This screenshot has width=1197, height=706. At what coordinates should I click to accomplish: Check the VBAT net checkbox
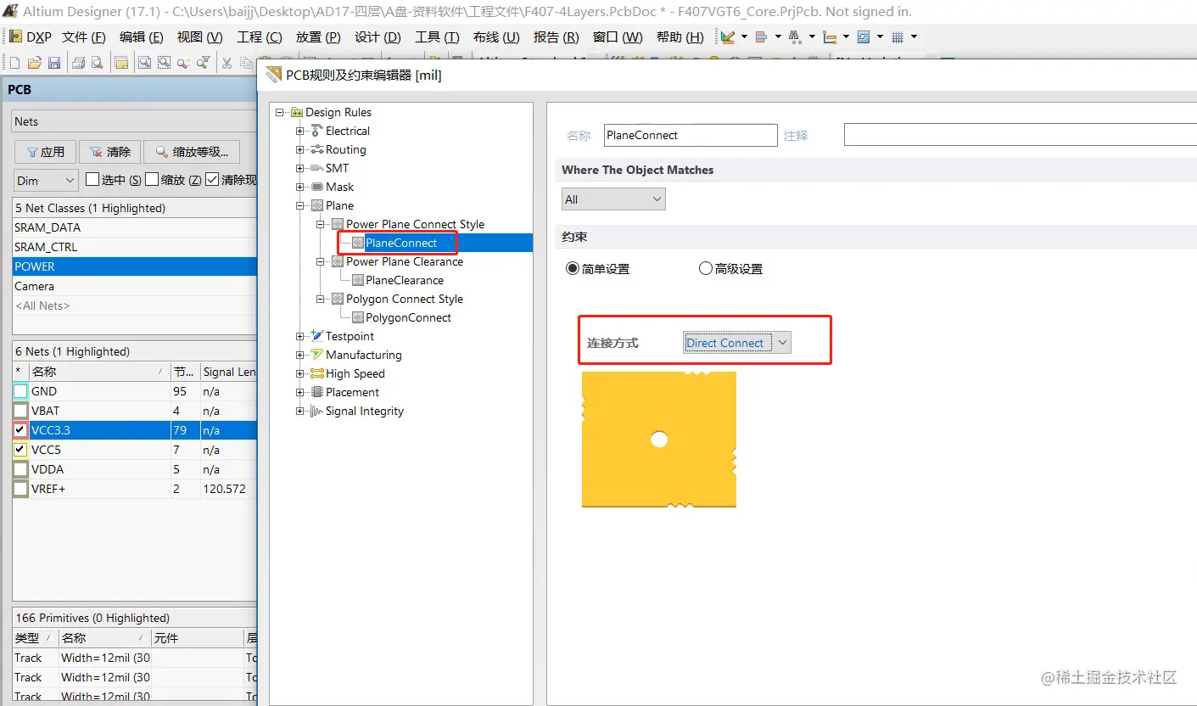coord(20,411)
